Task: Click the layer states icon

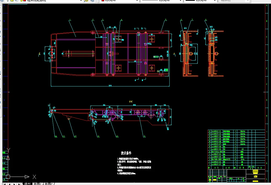Action: [92, 1]
